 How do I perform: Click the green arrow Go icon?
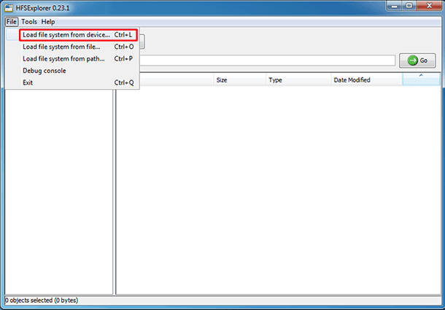point(413,61)
